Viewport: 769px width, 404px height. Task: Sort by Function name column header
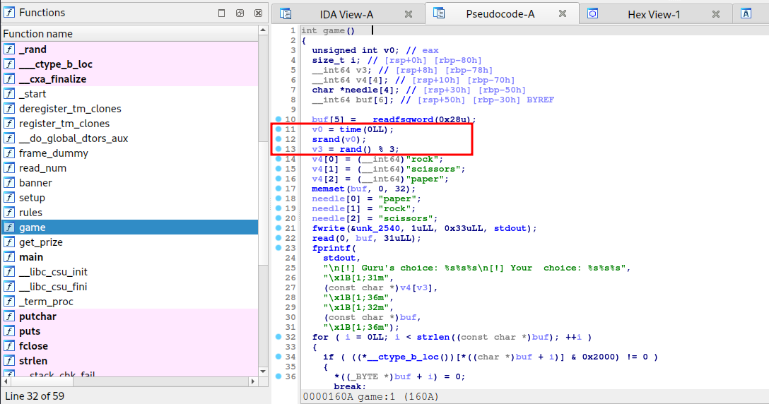click(127, 34)
